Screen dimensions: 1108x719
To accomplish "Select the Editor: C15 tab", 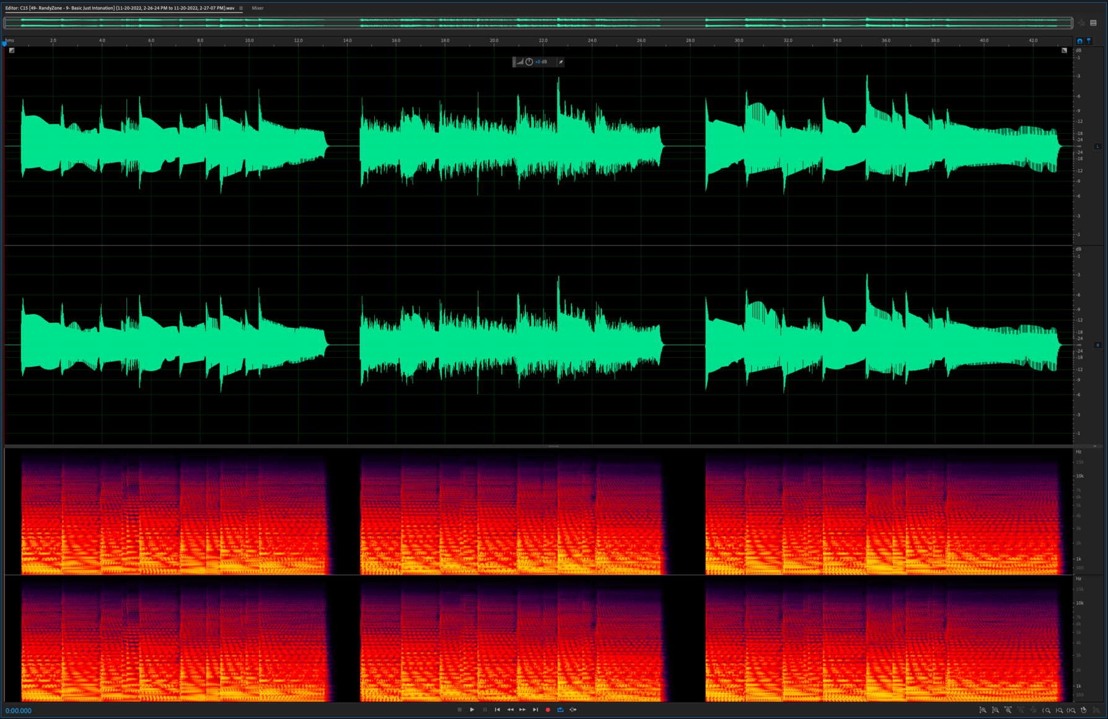I will [62, 8].
